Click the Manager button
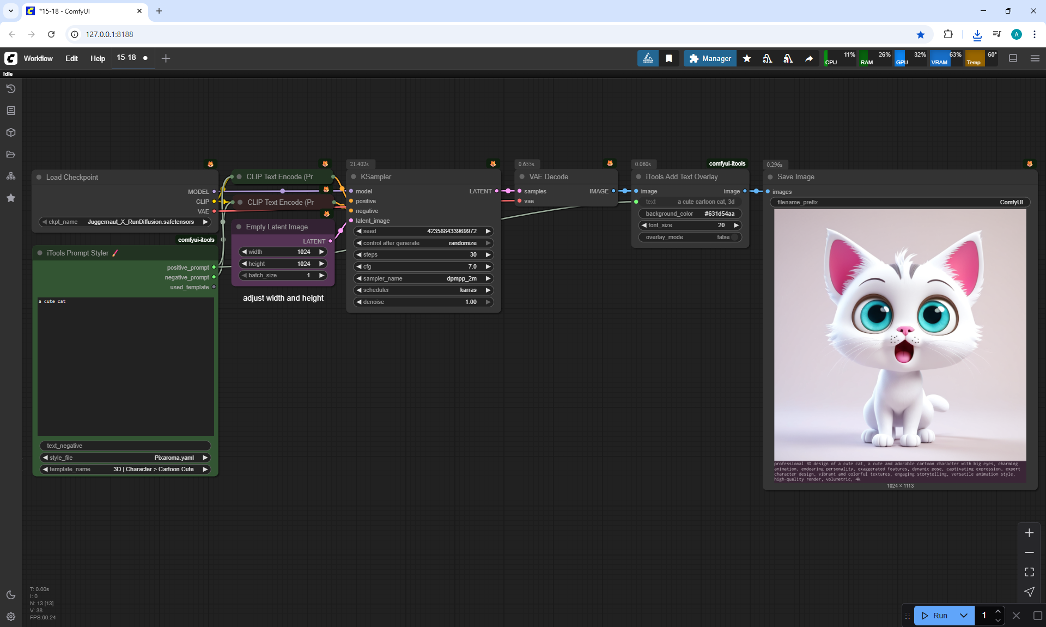Image resolution: width=1046 pixels, height=627 pixels. [x=710, y=58]
